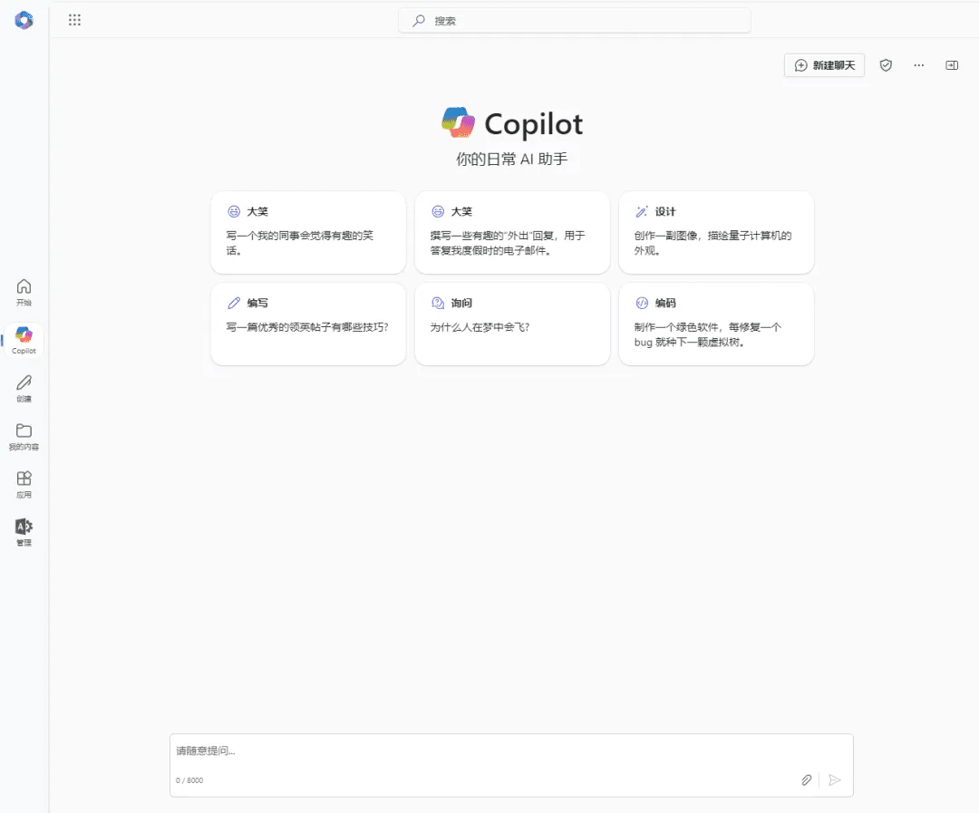Select the 编码 green software card

pos(716,324)
